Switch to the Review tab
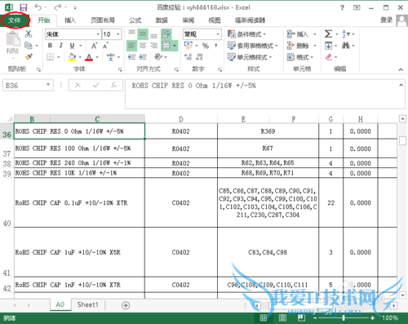Image resolution: width=408 pixels, height=324 pixels. click(188, 20)
